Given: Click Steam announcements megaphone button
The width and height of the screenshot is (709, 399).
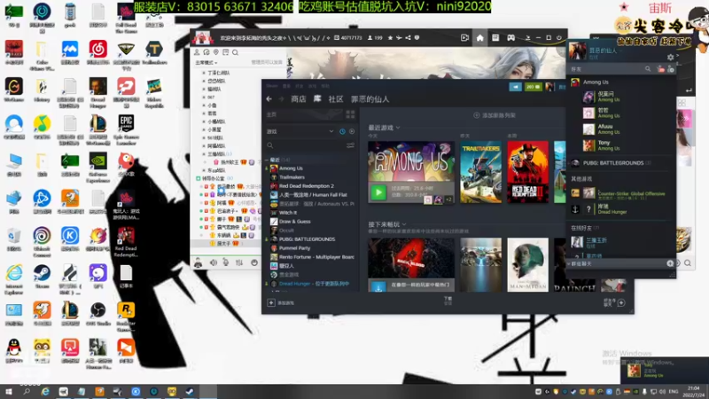Looking at the screenshot, I should (515, 87).
